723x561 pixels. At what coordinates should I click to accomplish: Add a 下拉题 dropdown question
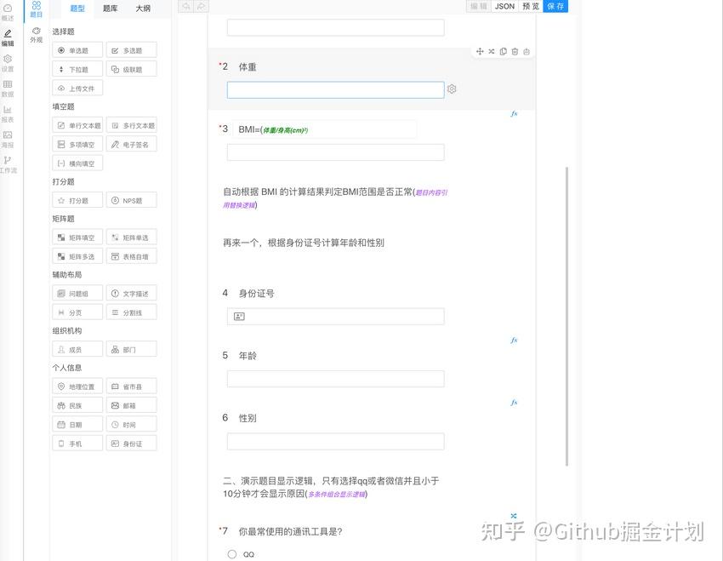(x=77, y=69)
